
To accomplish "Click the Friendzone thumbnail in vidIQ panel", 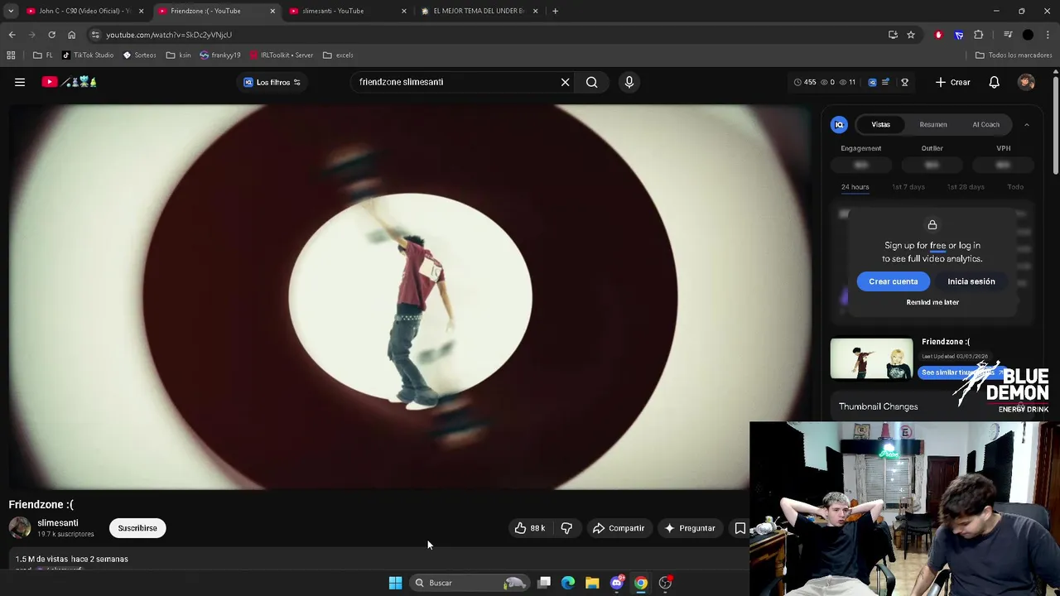I will pos(871,358).
